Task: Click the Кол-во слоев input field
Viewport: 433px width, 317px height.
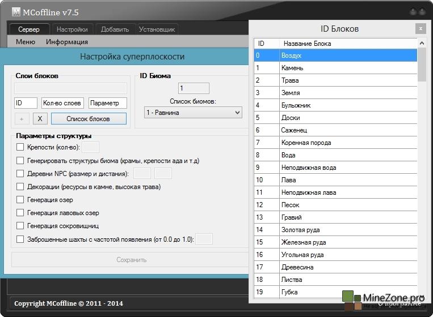Action: (62, 103)
